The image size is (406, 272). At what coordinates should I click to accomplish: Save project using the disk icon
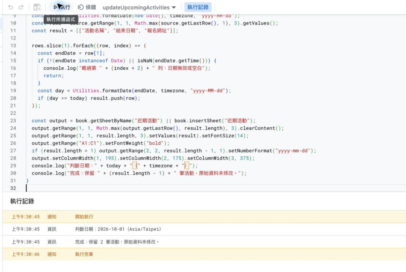coord(37,7)
